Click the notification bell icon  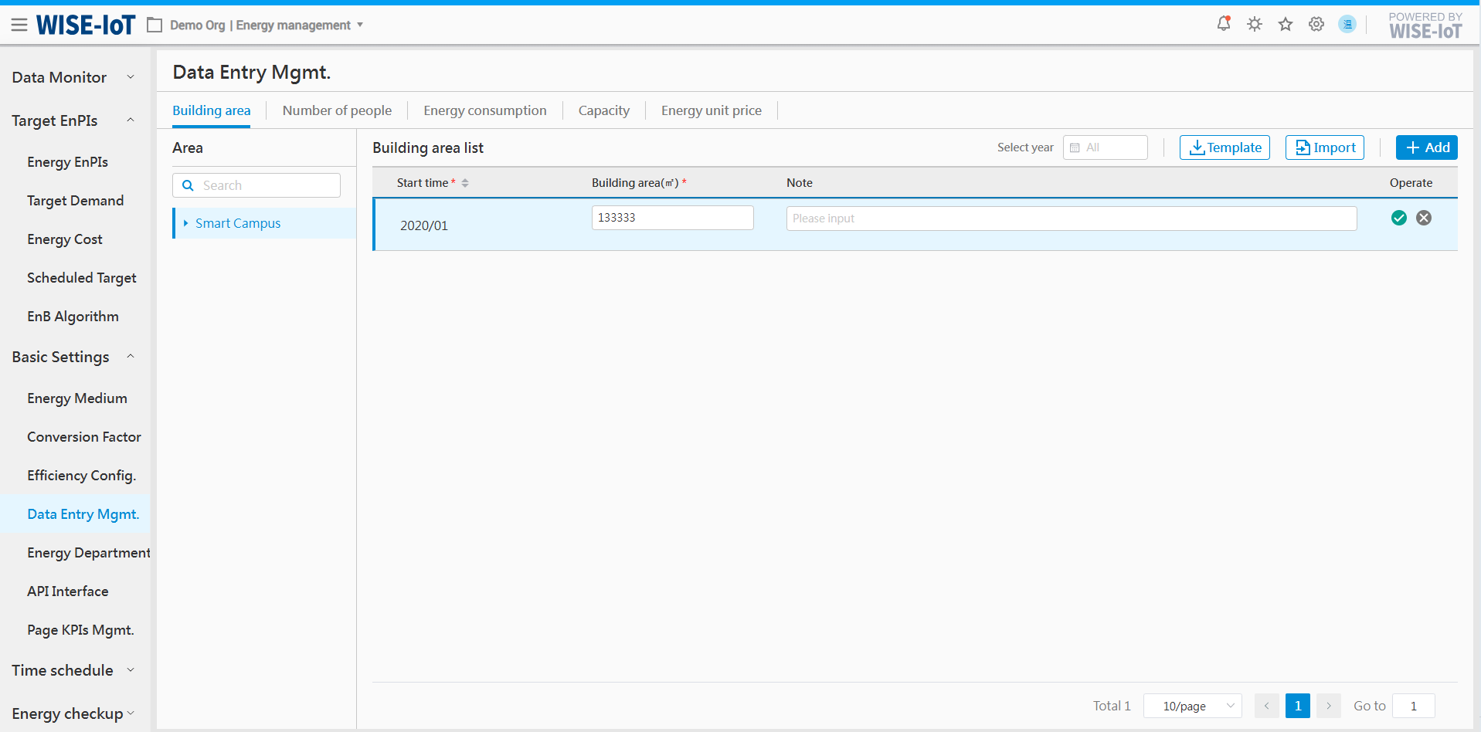click(x=1224, y=24)
